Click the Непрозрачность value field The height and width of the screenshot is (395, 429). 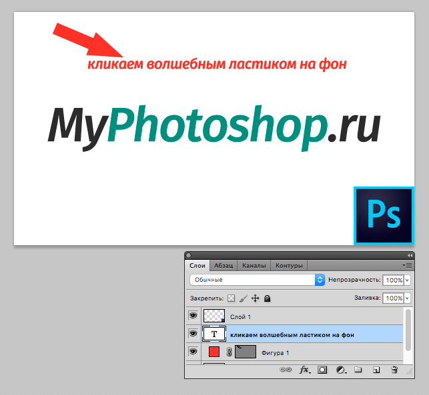[x=393, y=280]
